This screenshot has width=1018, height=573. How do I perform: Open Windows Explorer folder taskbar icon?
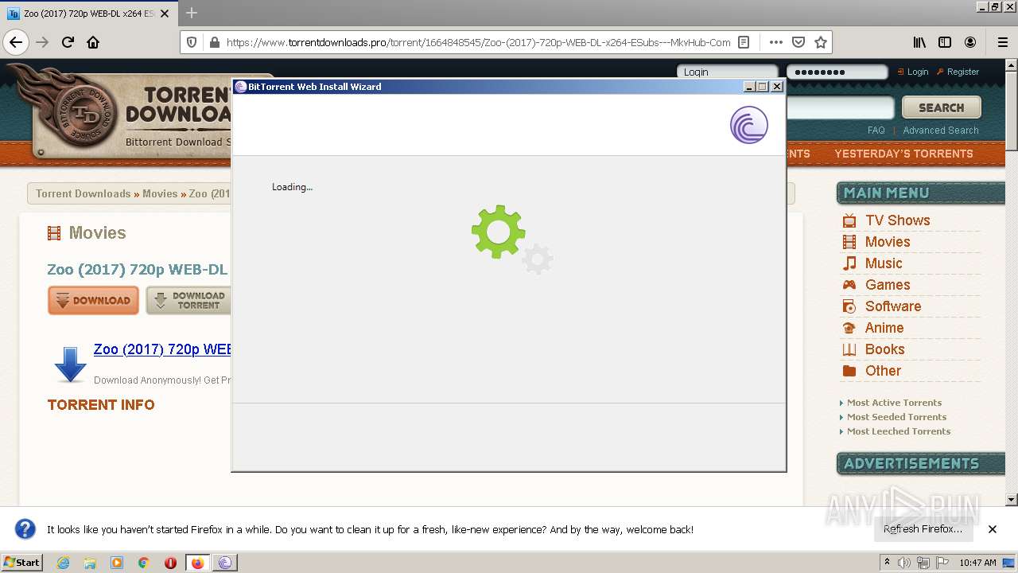point(90,563)
